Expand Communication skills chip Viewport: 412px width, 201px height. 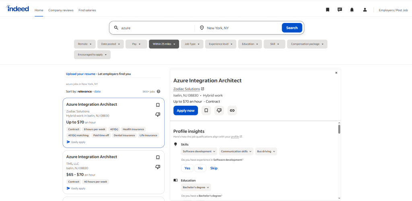pos(236,152)
